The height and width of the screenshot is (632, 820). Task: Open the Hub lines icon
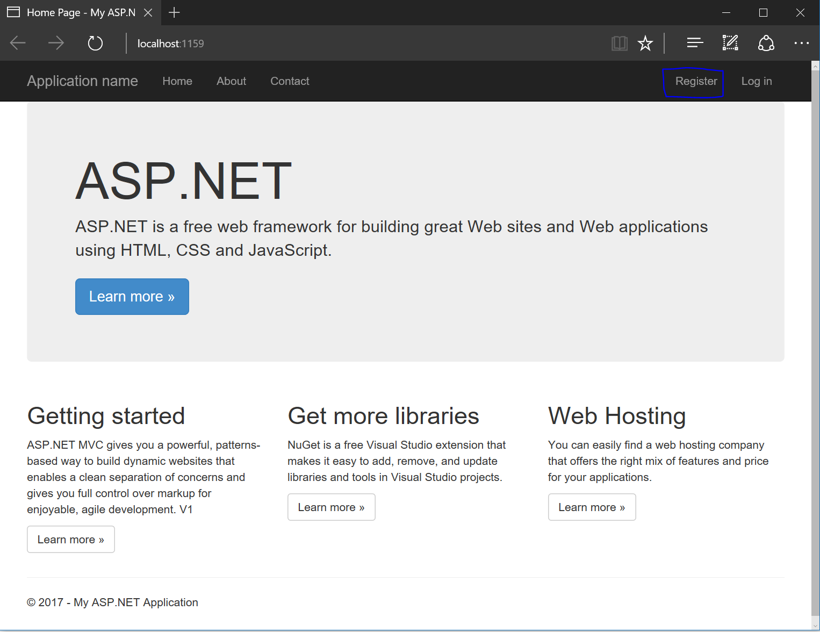point(695,42)
